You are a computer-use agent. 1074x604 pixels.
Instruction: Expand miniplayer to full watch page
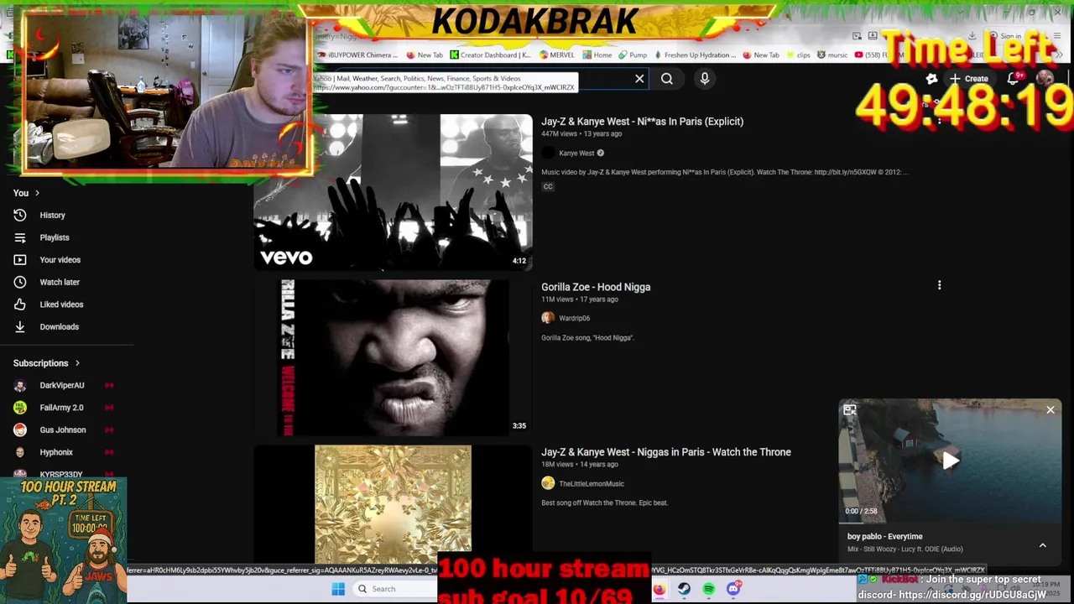point(850,410)
